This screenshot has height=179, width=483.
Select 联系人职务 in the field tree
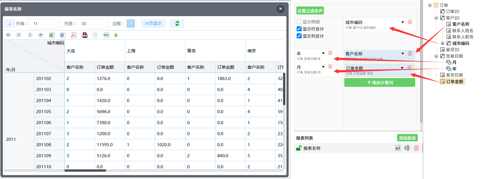[463, 37]
